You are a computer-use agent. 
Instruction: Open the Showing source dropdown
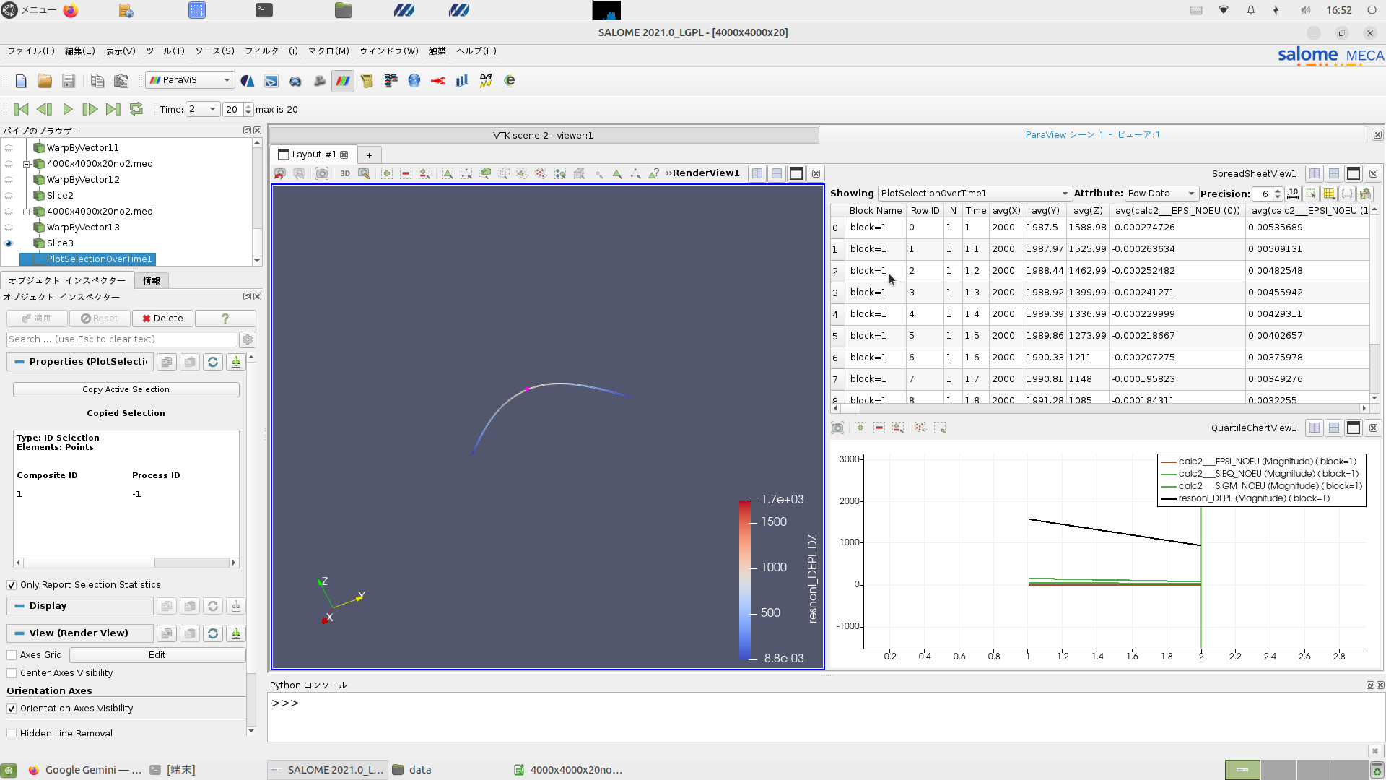pos(974,194)
